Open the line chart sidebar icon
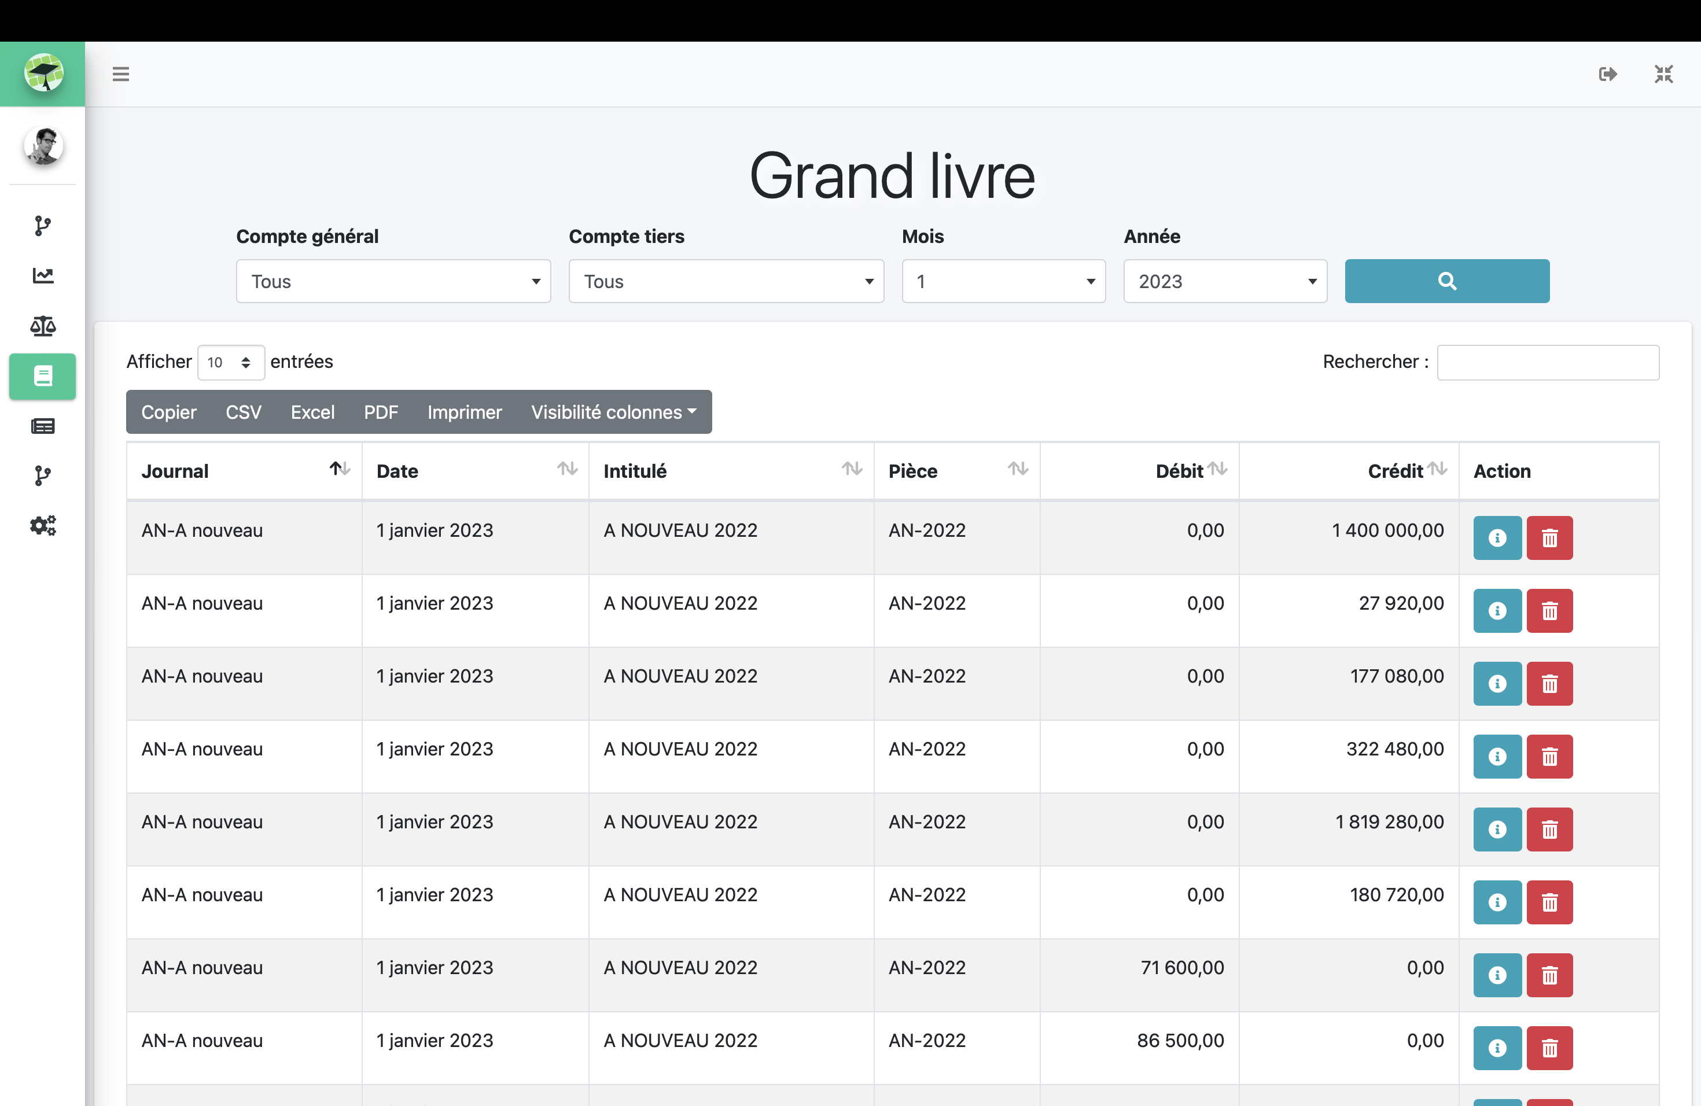This screenshot has height=1106, width=1701. (x=43, y=276)
